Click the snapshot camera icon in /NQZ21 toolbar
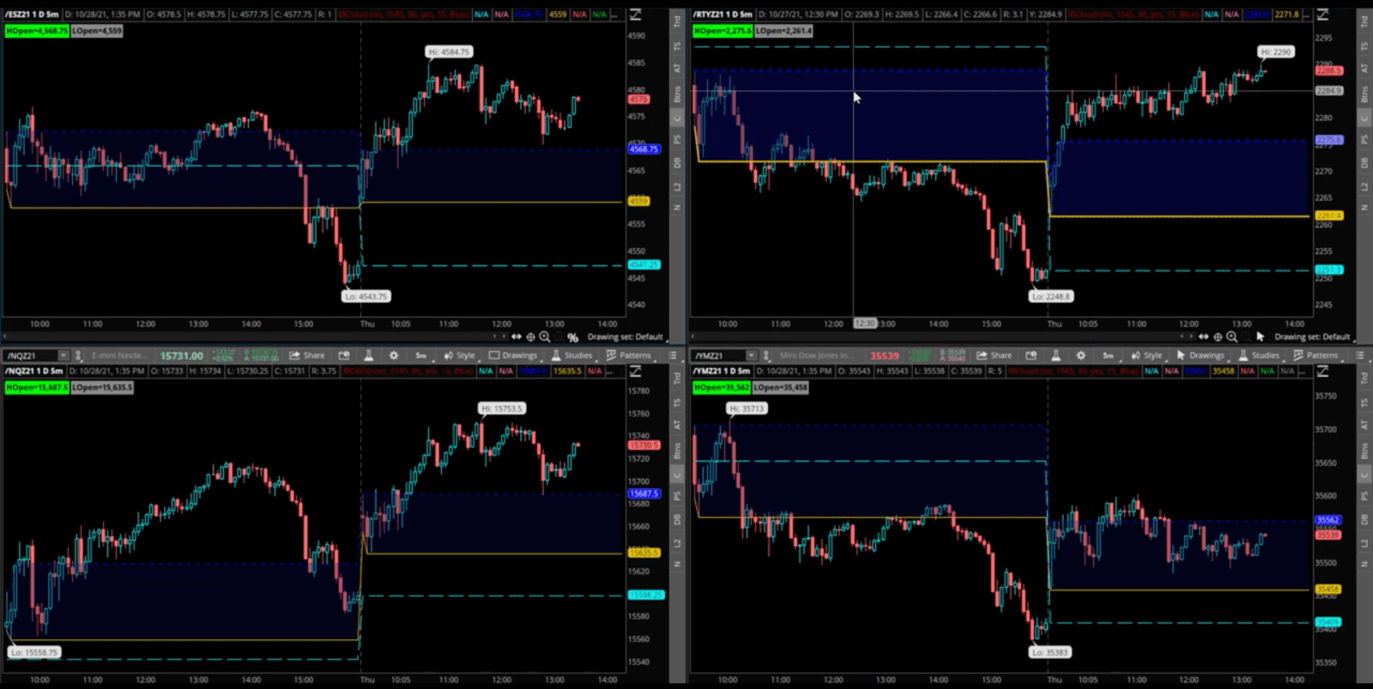1373x689 pixels. click(344, 355)
